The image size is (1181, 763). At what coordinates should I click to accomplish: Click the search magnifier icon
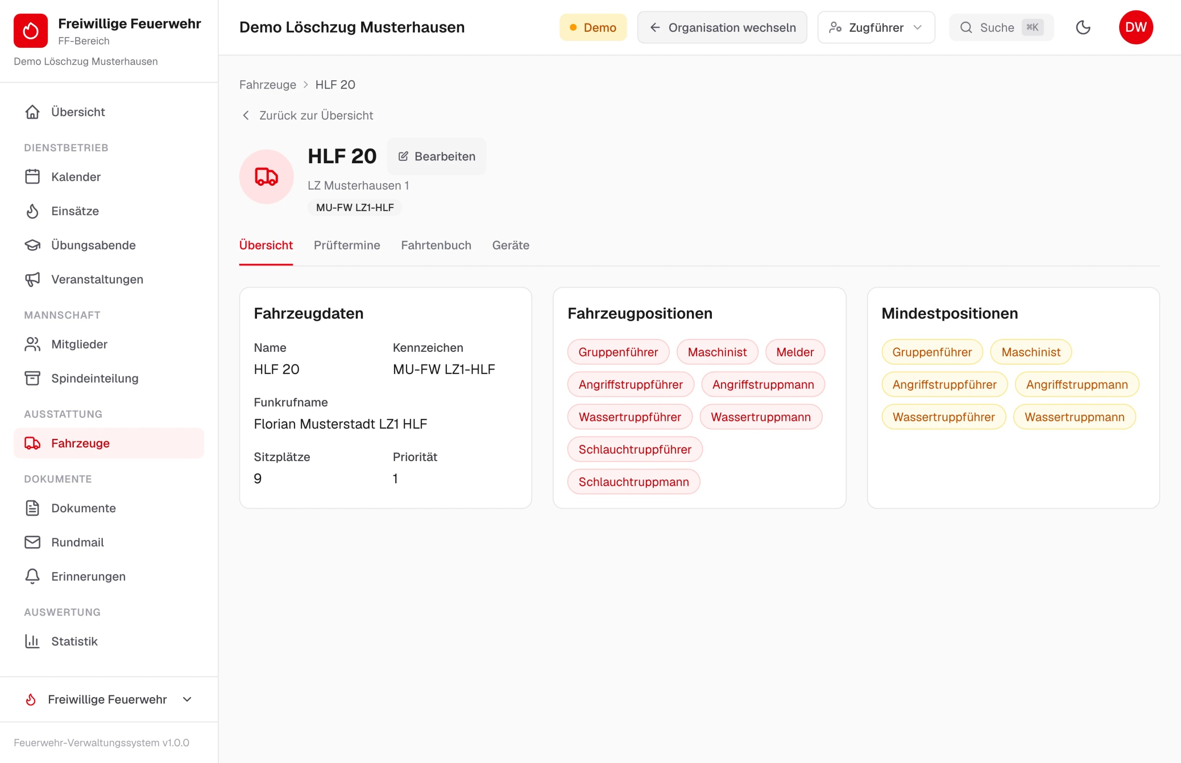pos(966,27)
